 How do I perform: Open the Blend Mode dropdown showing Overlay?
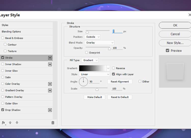99,43
